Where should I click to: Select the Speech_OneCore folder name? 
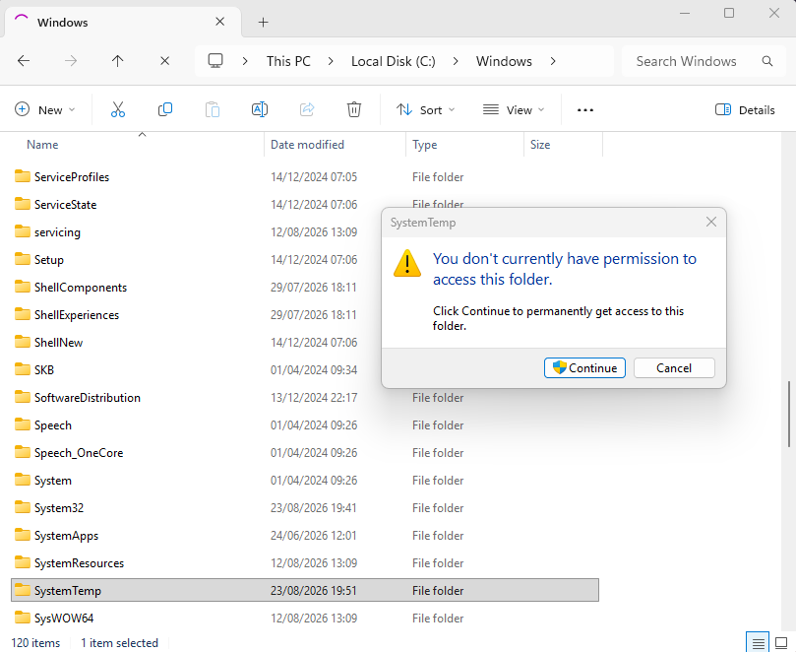pyautogui.click(x=78, y=452)
